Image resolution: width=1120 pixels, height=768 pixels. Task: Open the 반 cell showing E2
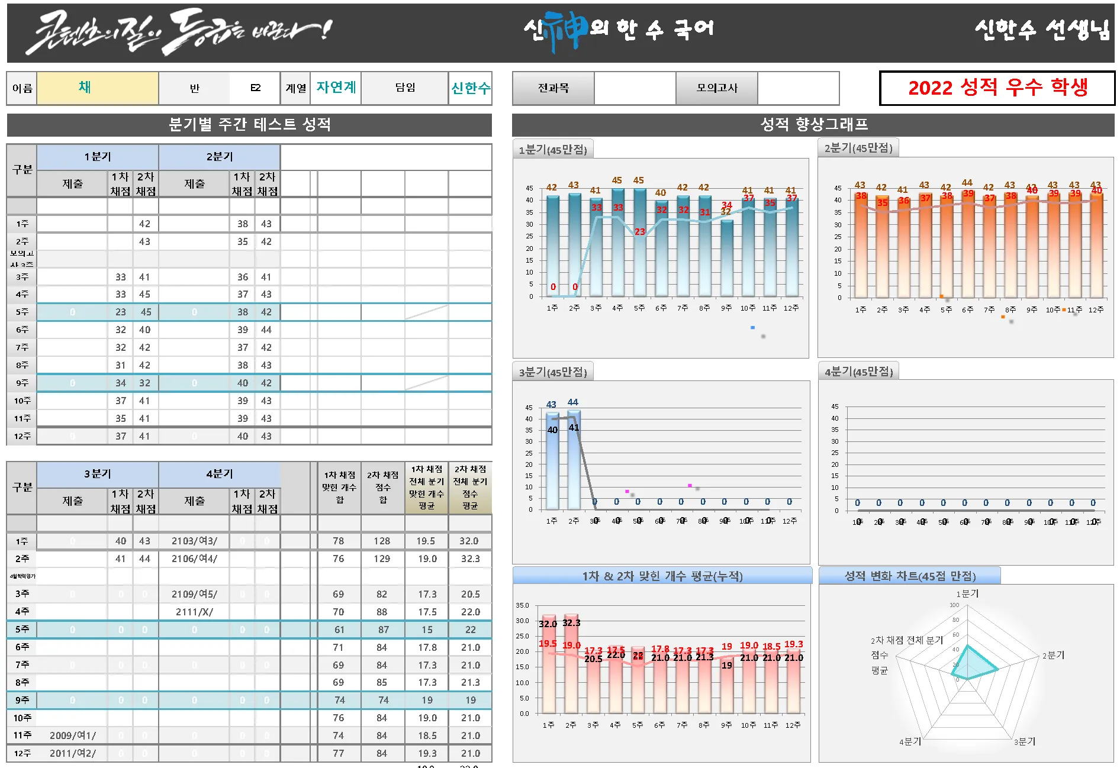[x=255, y=88]
